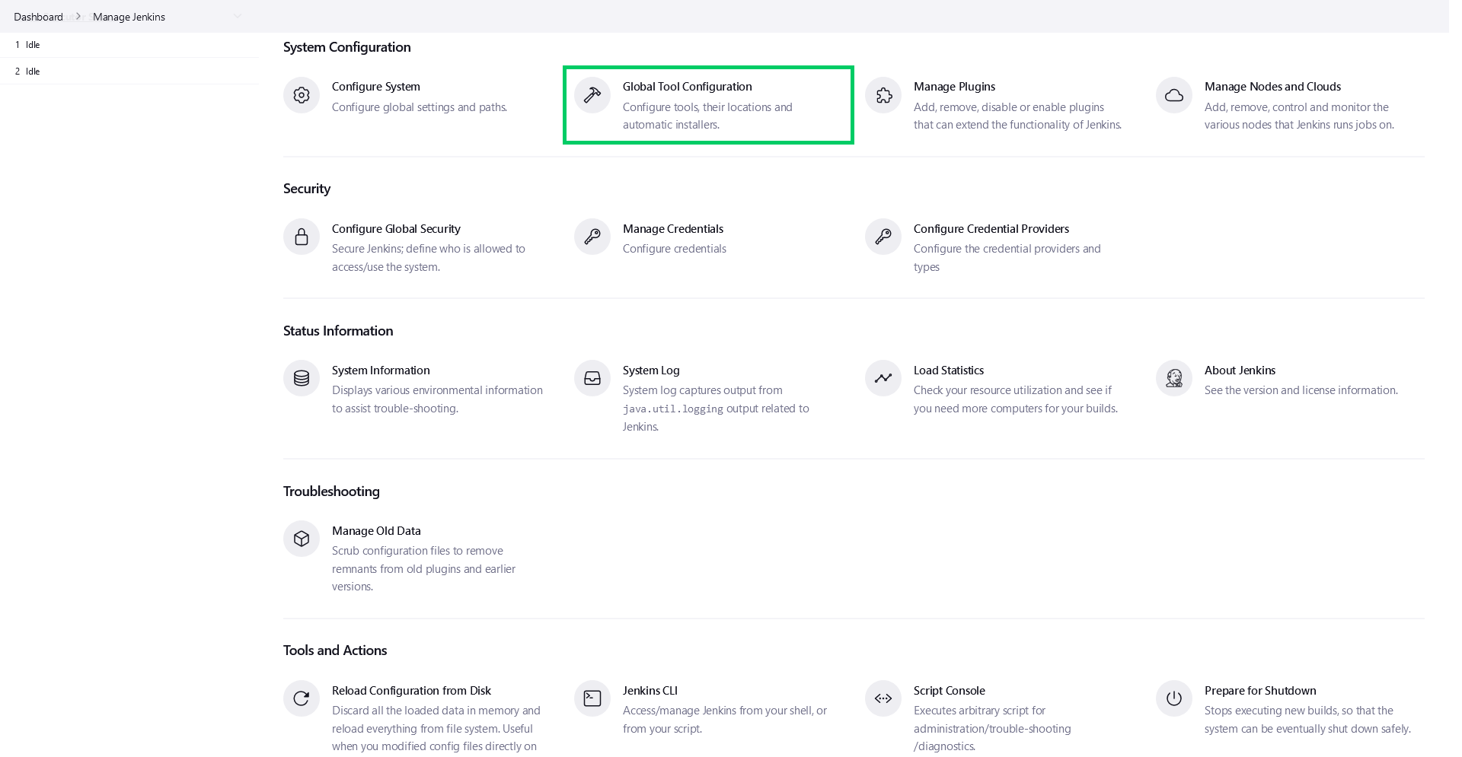This screenshot has height=757, width=1462.
Task: Open the Script Console
Action: (950, 691)
